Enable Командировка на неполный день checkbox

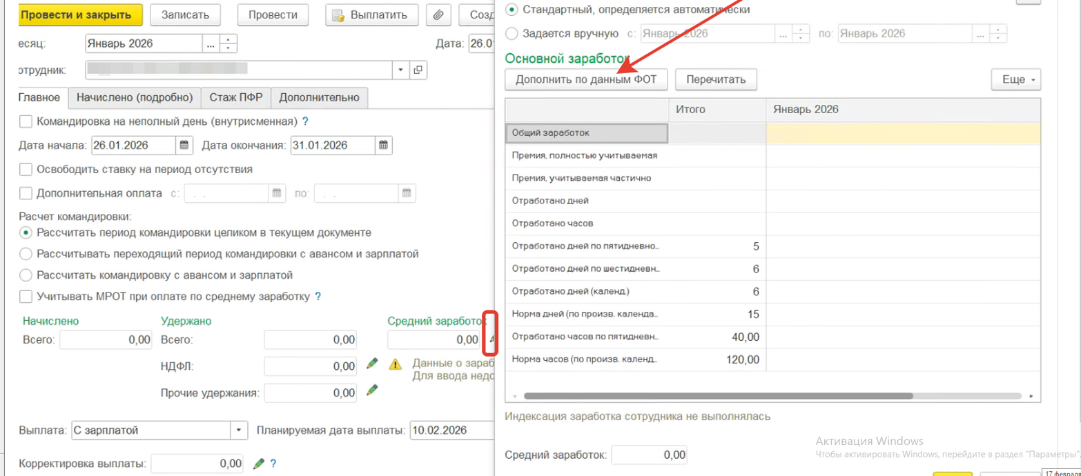[x=26, y=121]
